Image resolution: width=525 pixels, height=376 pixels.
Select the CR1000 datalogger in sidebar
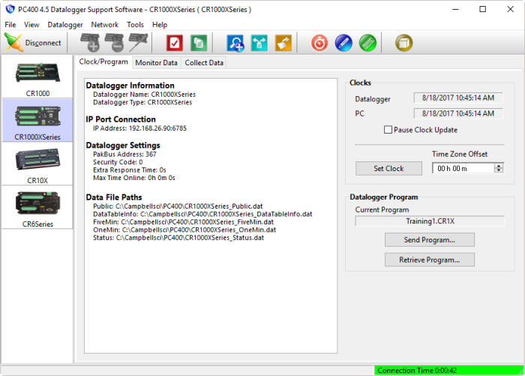click(37, 78)
